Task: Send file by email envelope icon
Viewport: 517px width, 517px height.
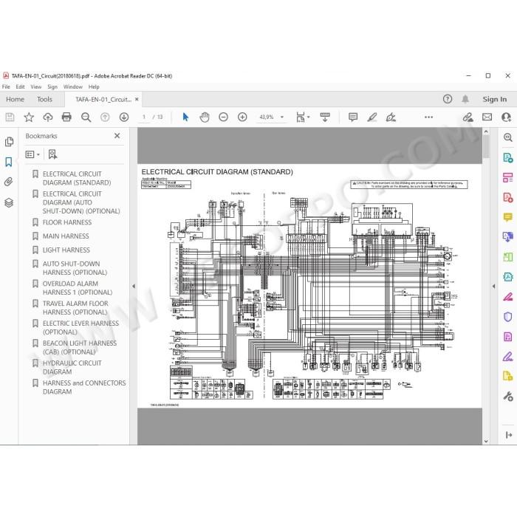Action: (487, 117)
